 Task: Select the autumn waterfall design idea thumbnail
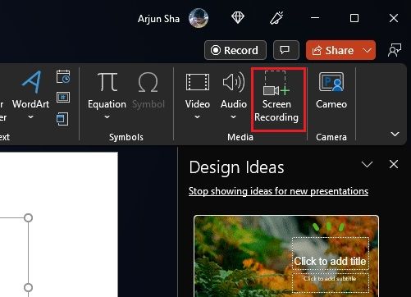[x=286, y=256]
